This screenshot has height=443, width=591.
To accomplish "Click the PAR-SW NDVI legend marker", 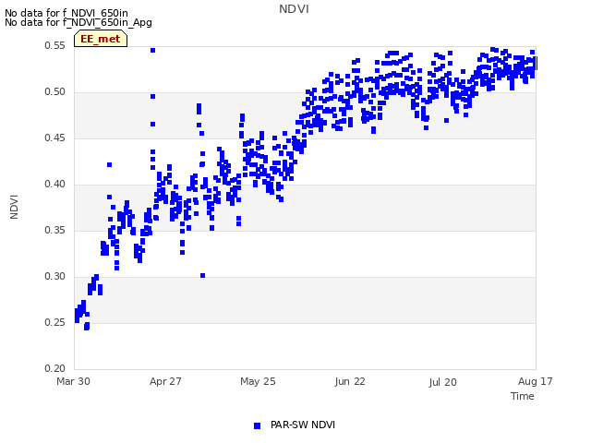I will click(257, 426).
